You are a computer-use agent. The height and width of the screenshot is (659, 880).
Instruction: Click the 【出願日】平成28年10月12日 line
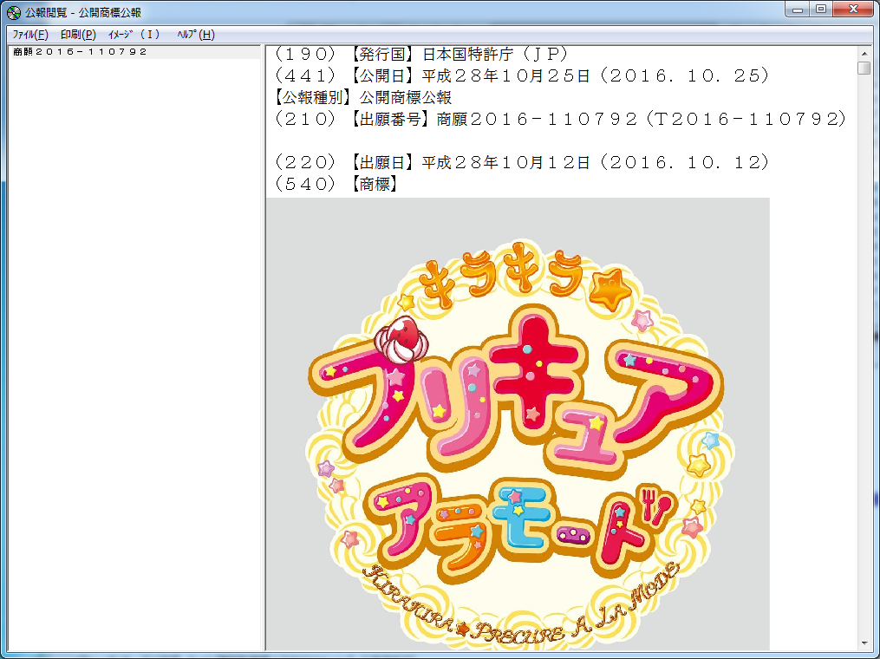[521, 163]
